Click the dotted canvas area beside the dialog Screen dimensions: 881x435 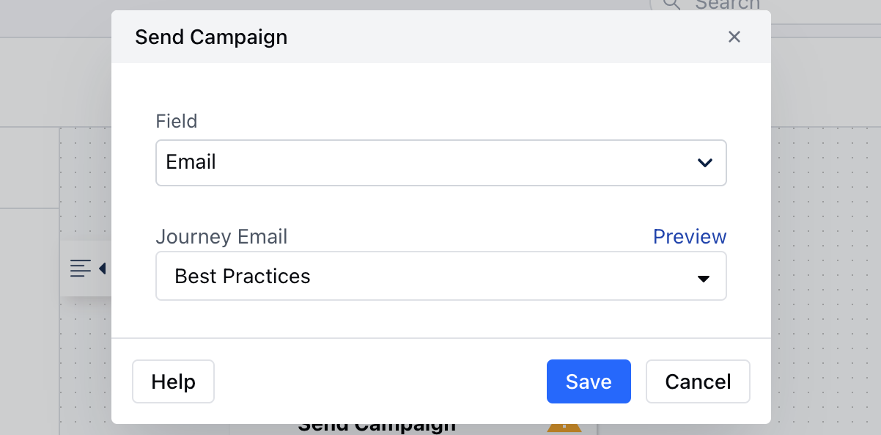(825, 279)
